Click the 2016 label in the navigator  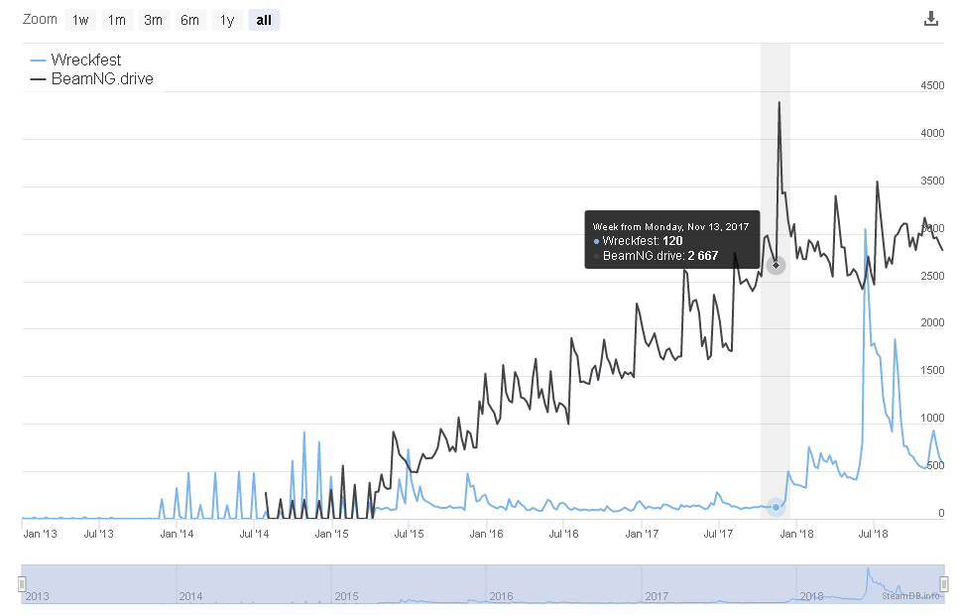[x=501, y=596]
